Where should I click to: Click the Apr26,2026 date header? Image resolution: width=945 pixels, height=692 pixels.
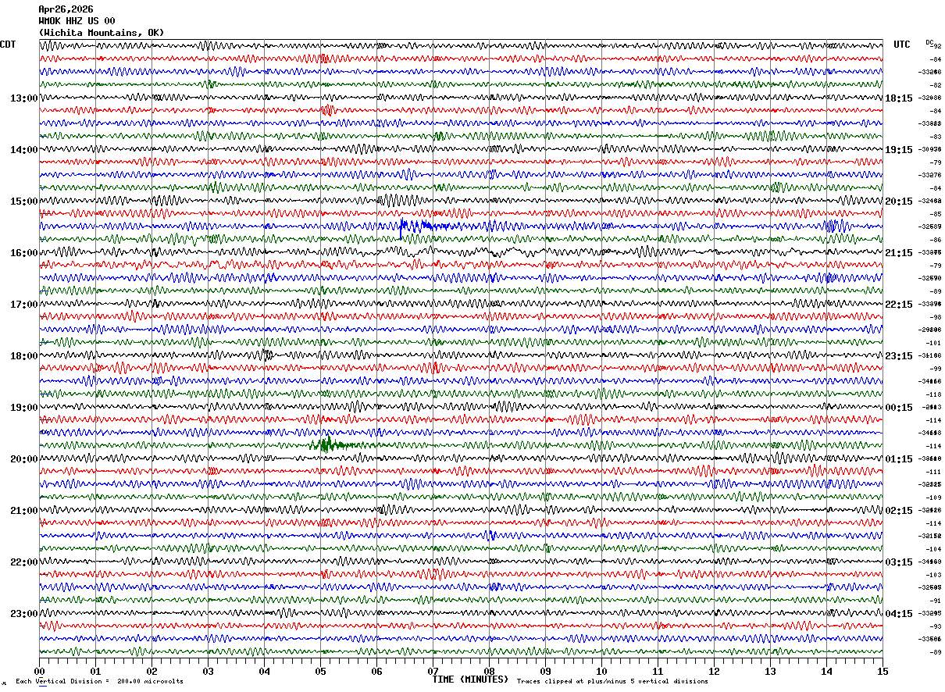66,9
